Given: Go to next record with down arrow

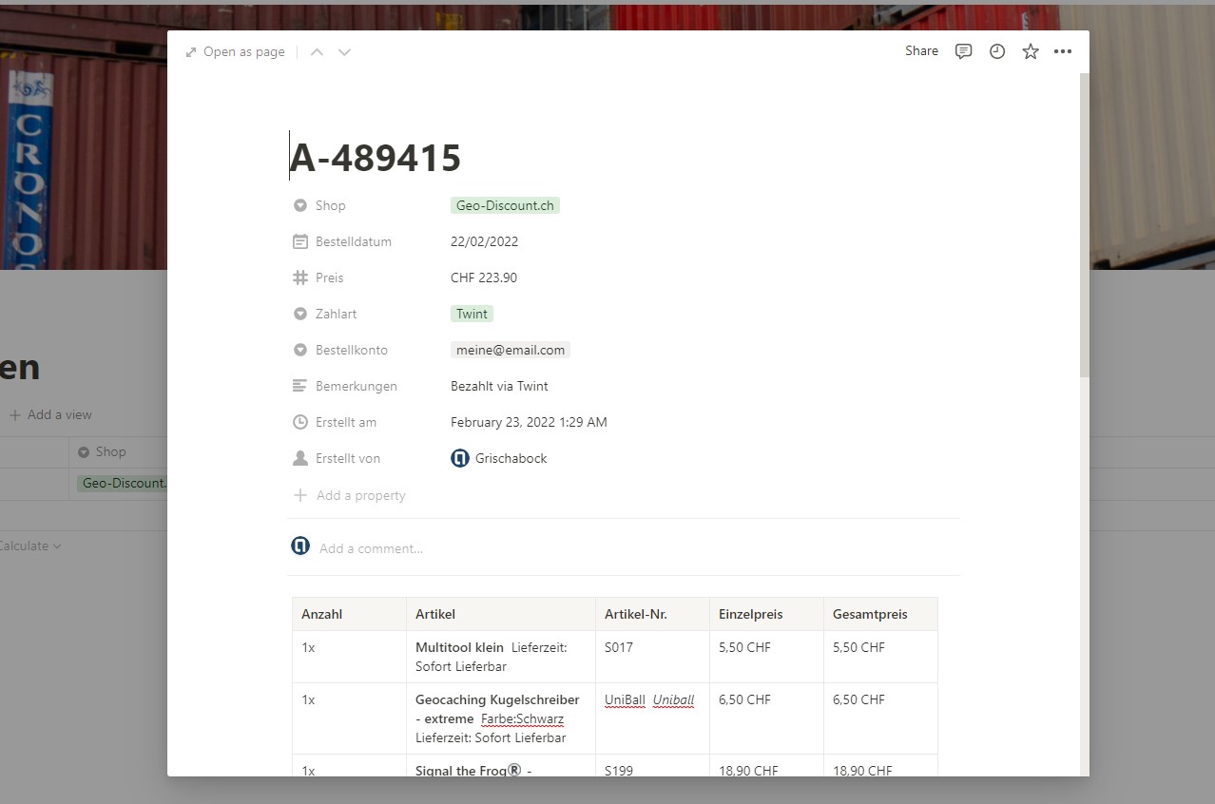Looking at the screenshot, I should tap(344, 52).
